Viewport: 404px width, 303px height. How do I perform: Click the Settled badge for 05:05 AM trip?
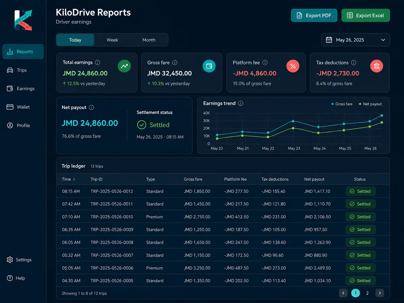pyautogui.click(x=360, y=268)
